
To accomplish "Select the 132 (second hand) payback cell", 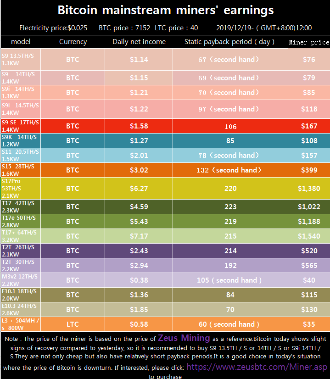I will (230, 170).
